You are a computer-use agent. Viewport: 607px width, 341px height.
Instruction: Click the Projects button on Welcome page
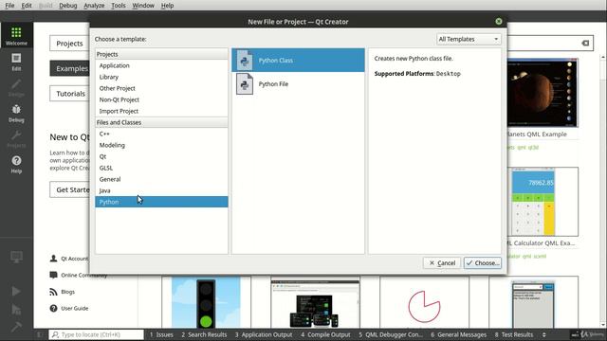[x=69, y=44]
